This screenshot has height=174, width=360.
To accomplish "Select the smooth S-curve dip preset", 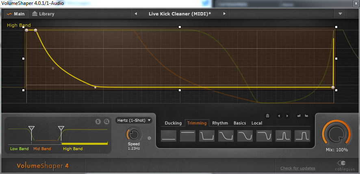I will tap(245, 136).
